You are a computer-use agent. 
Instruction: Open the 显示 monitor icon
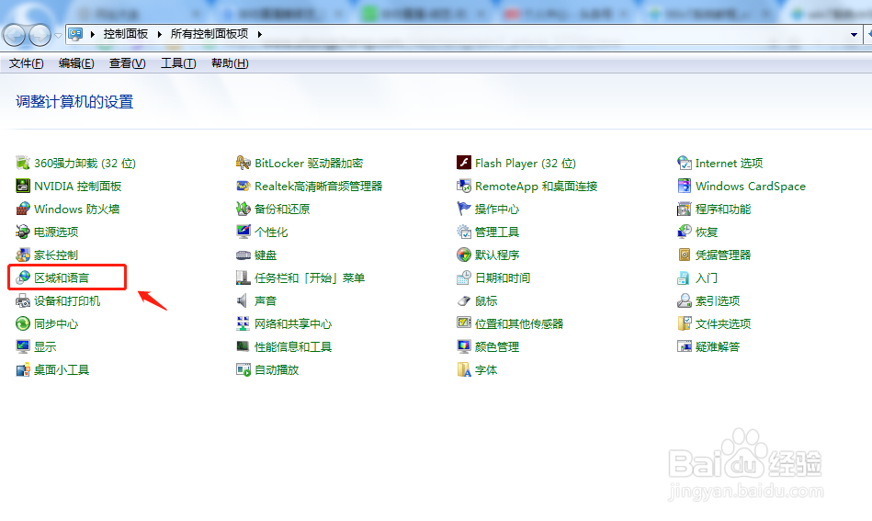coord(23,346)
